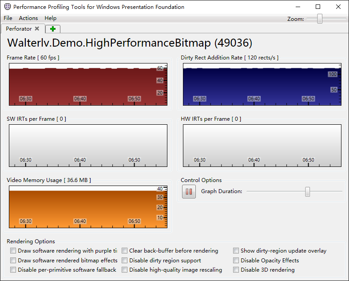Pause the graph with the pause button
The width and height of the screenshot is (349, 281).
pos(189,192)
